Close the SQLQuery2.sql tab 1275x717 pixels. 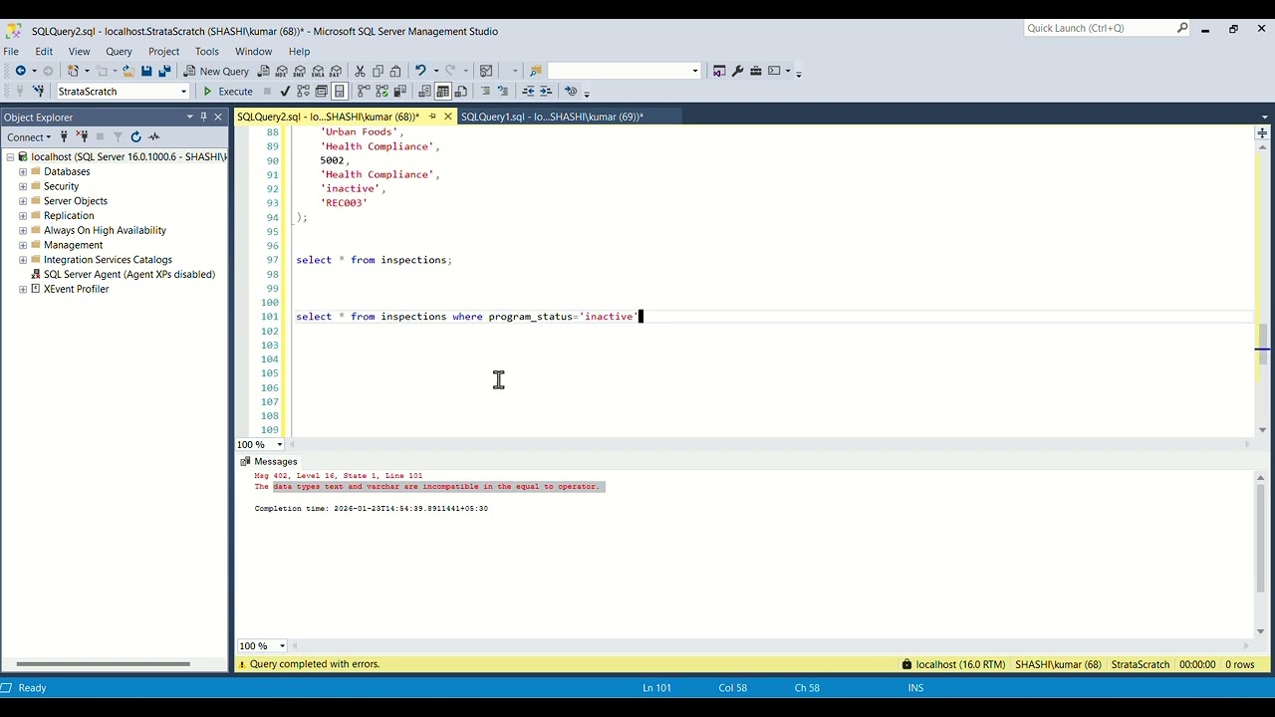[448, 117]
